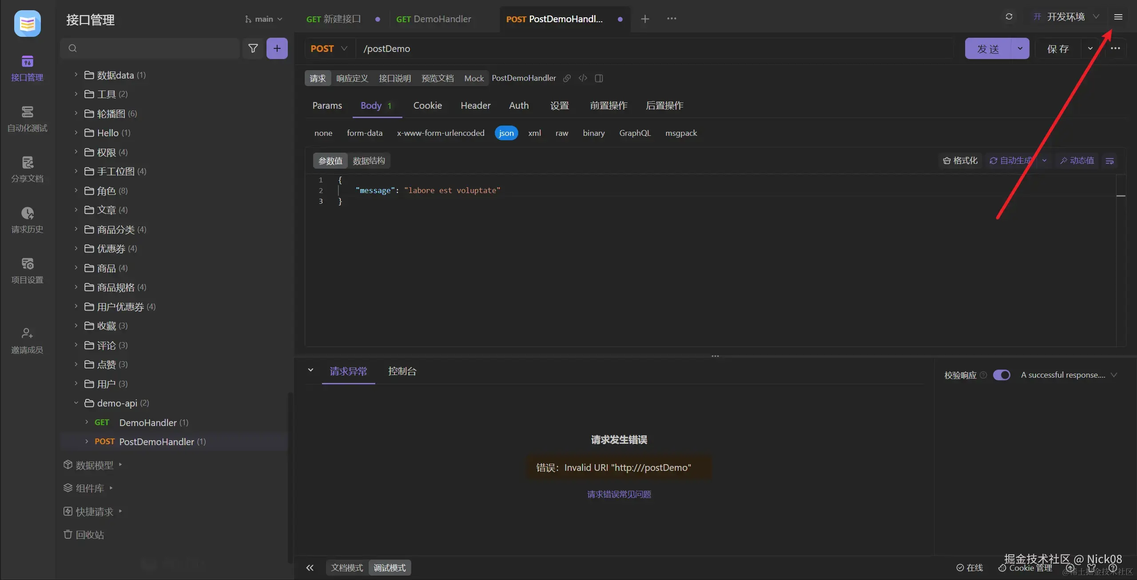The image size is (1137, 580).
Task: Toggle the 校验响应 switch off
Action: pyautogui.click(x=1002, y=375)
